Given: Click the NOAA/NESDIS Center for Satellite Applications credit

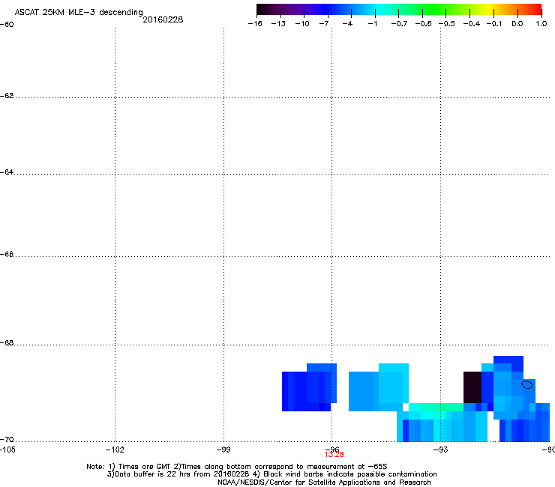Looking at the screenshot, I should pyautogui.click(x=324, y=483).
